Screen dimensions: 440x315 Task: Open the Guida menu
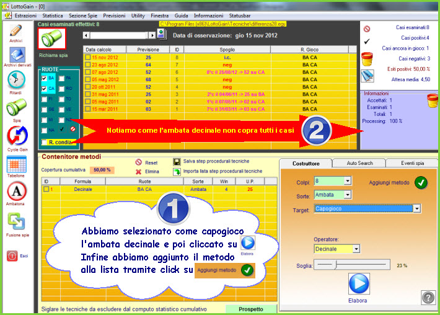[182, 16]
